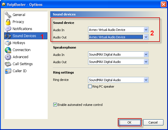Screen dimensions: 168x130
Task: Click the gear icon beside Advanced
Action: (x=8, y=57)
